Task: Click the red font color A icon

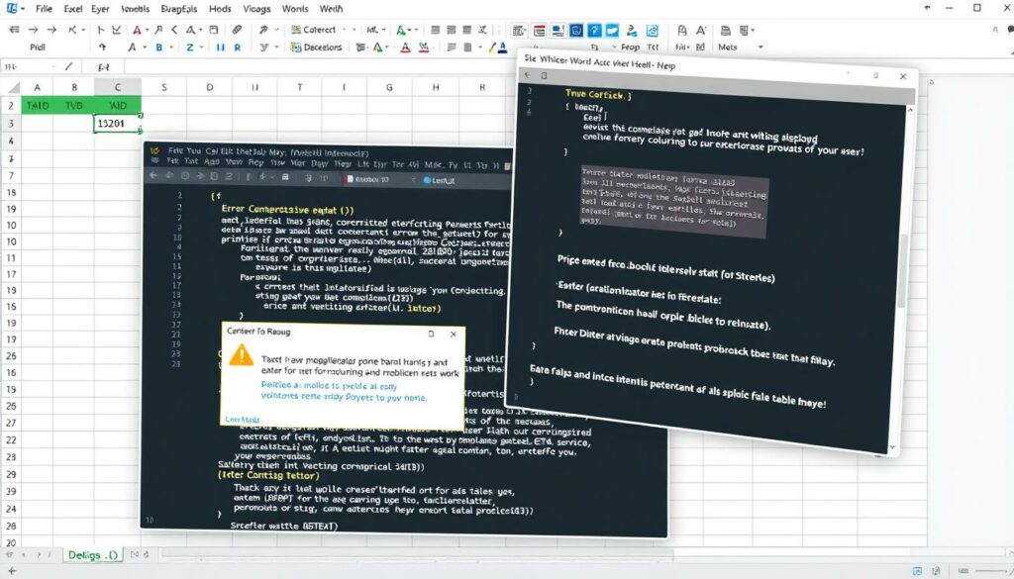Action: click(x=137, y=30)
